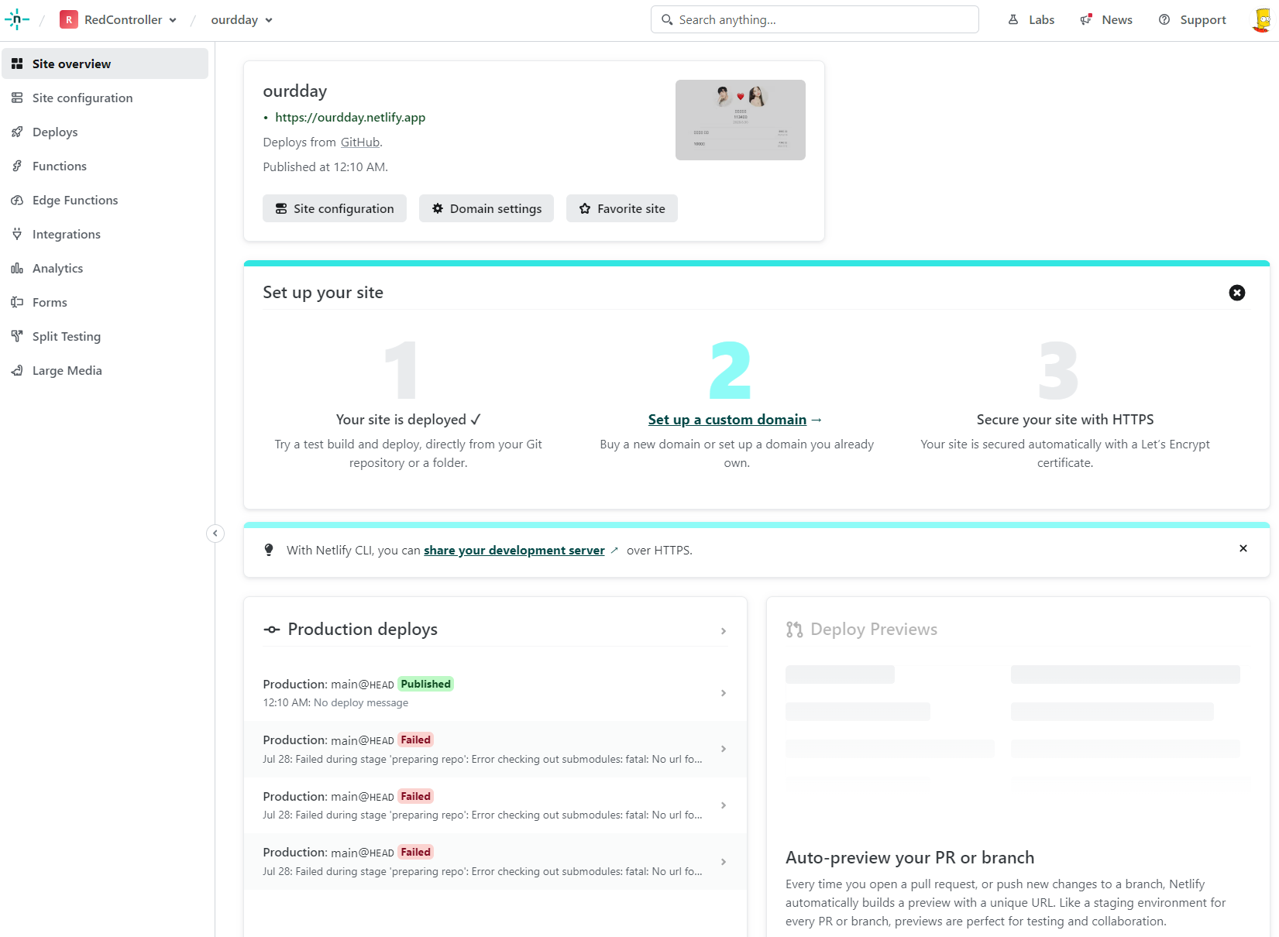Open the ourdday site switcher dropdown

242,20
